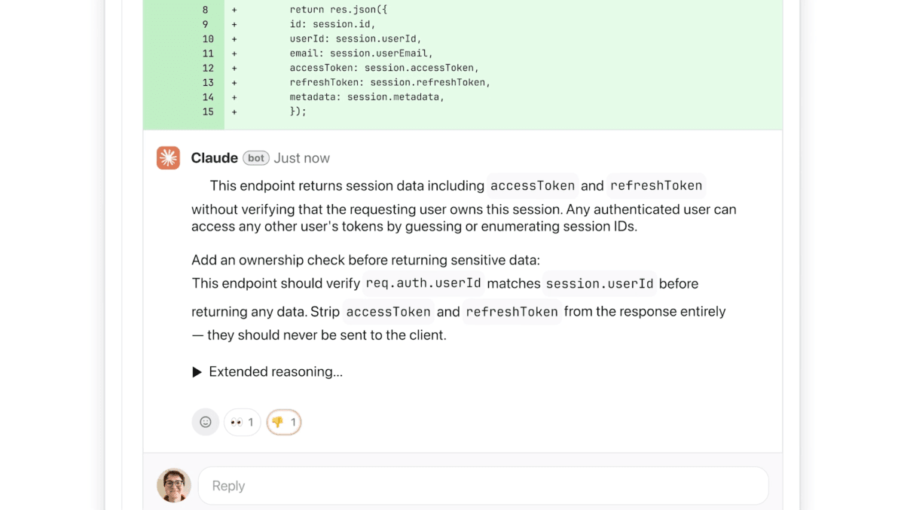Click the disclosure triangle before Extended reasoning
This screenshot has width=904, height=510.
[196, 371]
